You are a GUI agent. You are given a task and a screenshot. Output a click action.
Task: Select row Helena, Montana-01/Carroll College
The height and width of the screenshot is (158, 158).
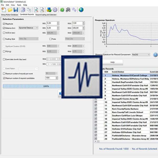(130, 76)
